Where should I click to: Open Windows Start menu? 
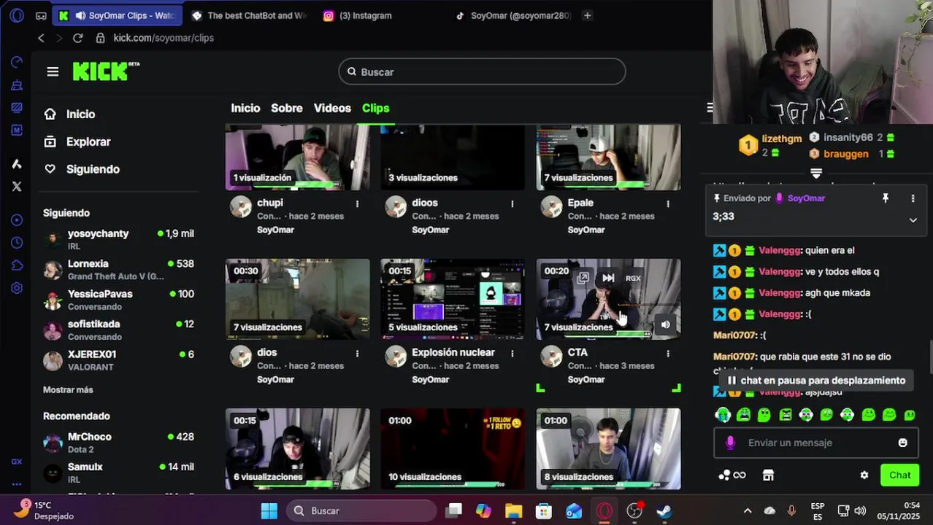click(269, 510)
